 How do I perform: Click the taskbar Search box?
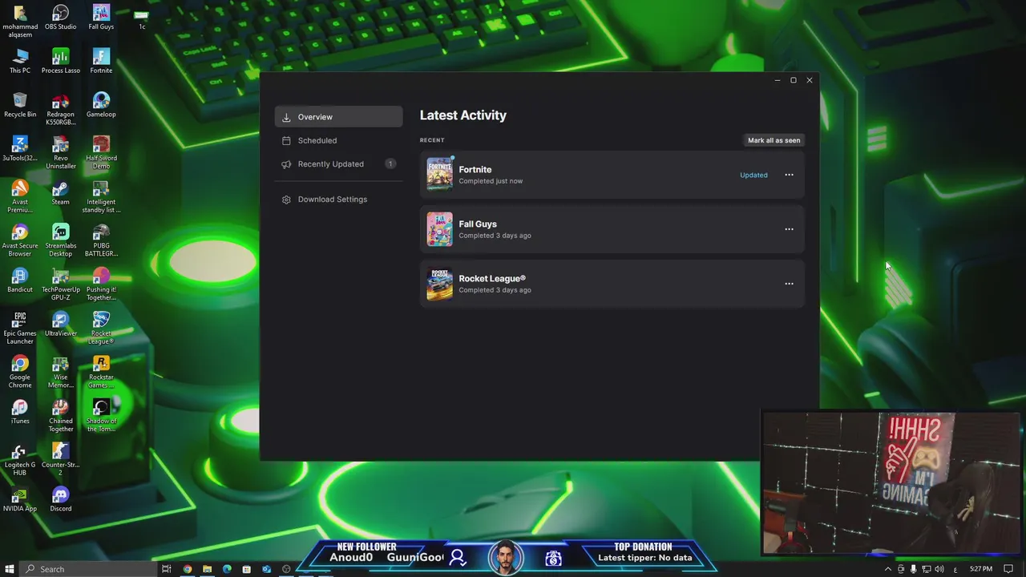[x=88, y=569]
